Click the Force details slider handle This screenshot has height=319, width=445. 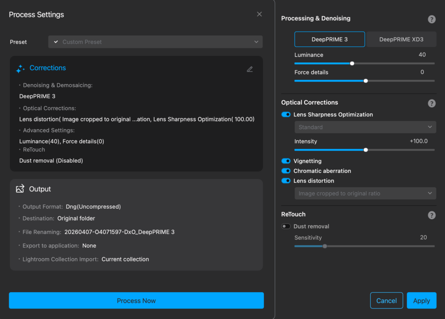[x=366, y=81]
